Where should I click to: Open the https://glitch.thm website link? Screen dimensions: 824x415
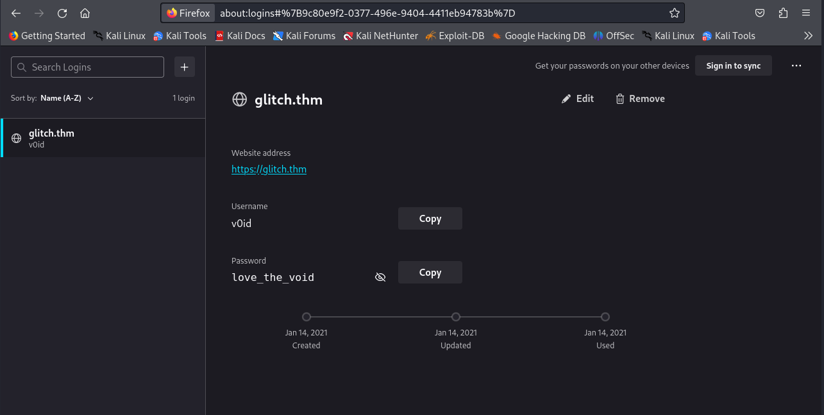269,169
